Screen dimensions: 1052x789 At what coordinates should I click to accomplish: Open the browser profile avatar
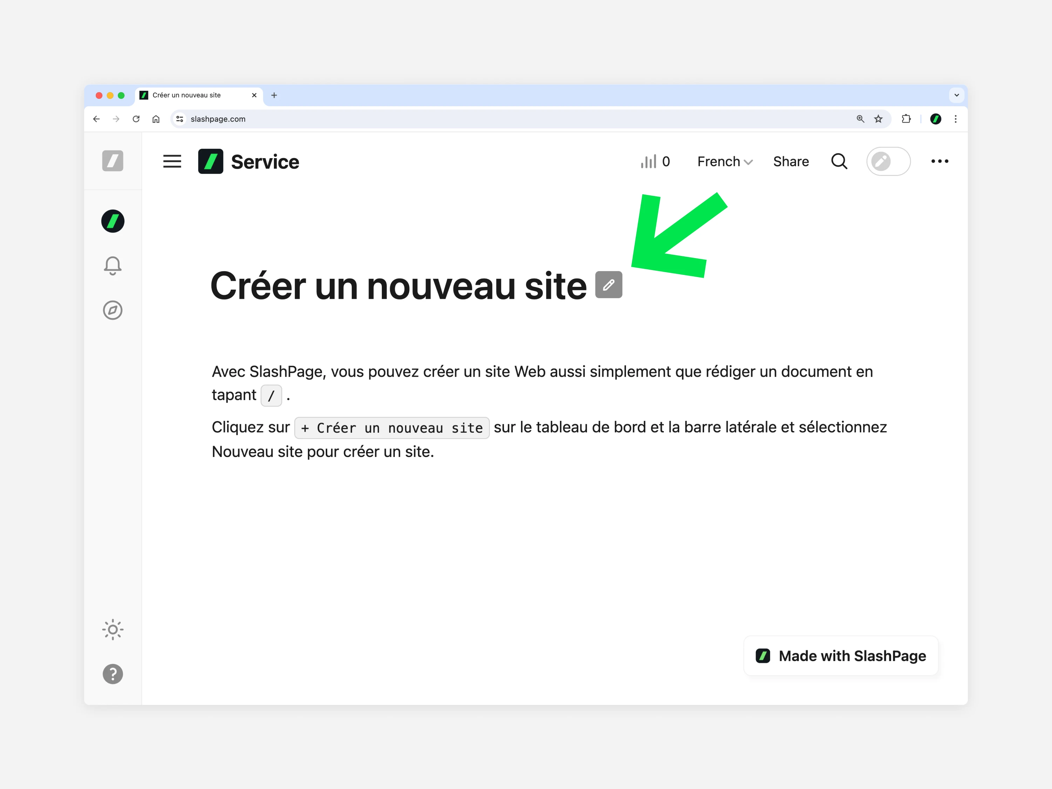tap(936, 119)
